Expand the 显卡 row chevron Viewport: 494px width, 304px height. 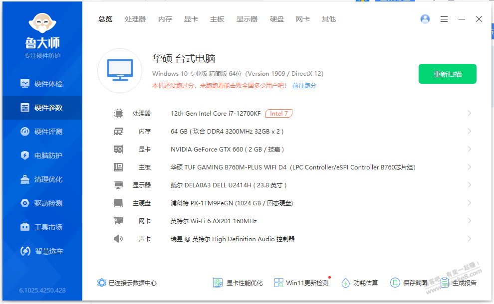470,149
